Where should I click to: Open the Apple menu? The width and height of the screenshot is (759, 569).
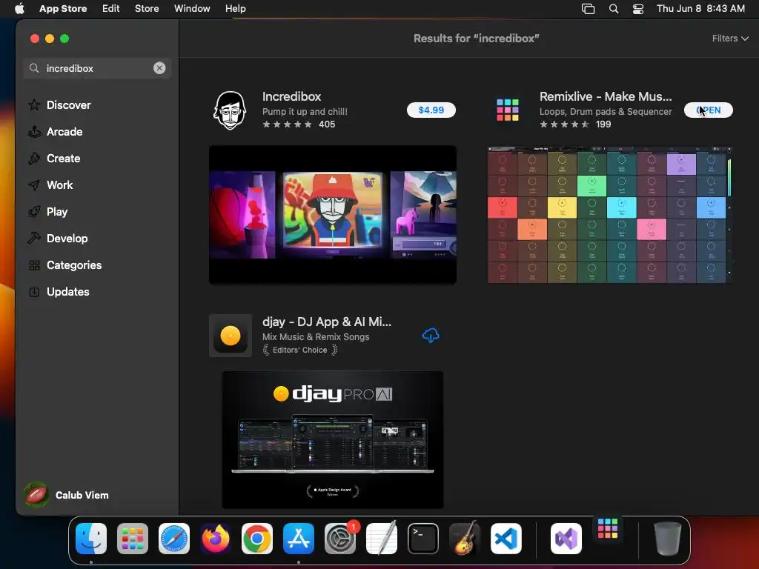click(x=19, y=9)
